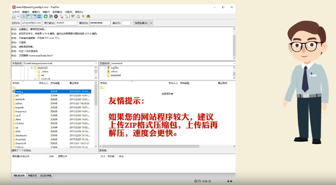Click the 快速连接(Q) button

click(x=141, y=23)
